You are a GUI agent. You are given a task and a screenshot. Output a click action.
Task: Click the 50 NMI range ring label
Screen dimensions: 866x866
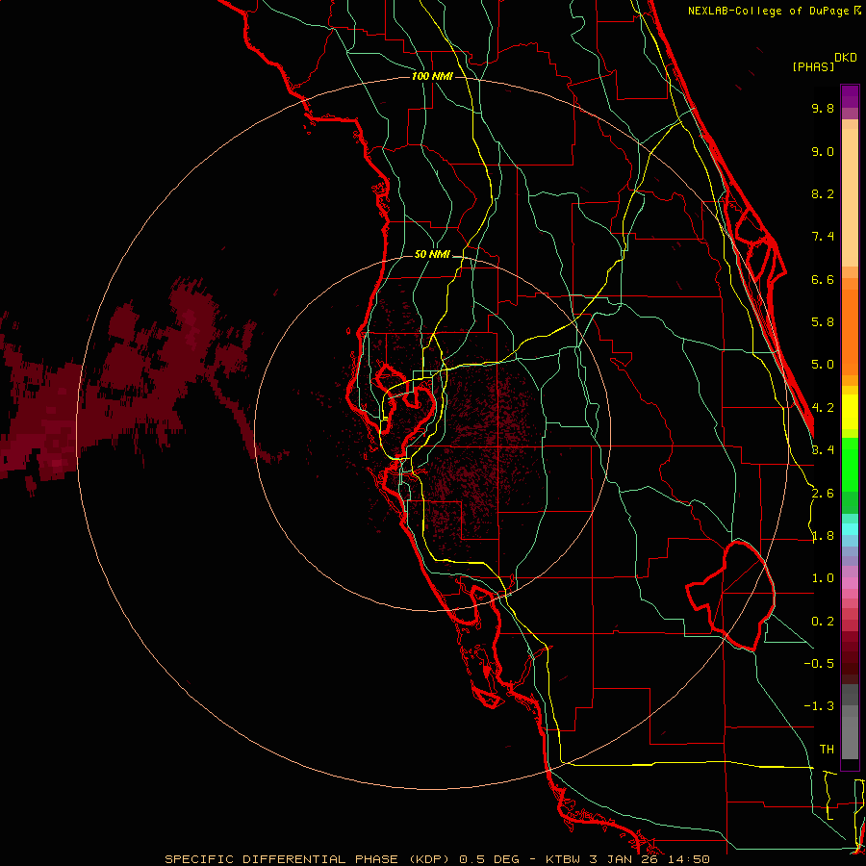click(x=432, y=255)
